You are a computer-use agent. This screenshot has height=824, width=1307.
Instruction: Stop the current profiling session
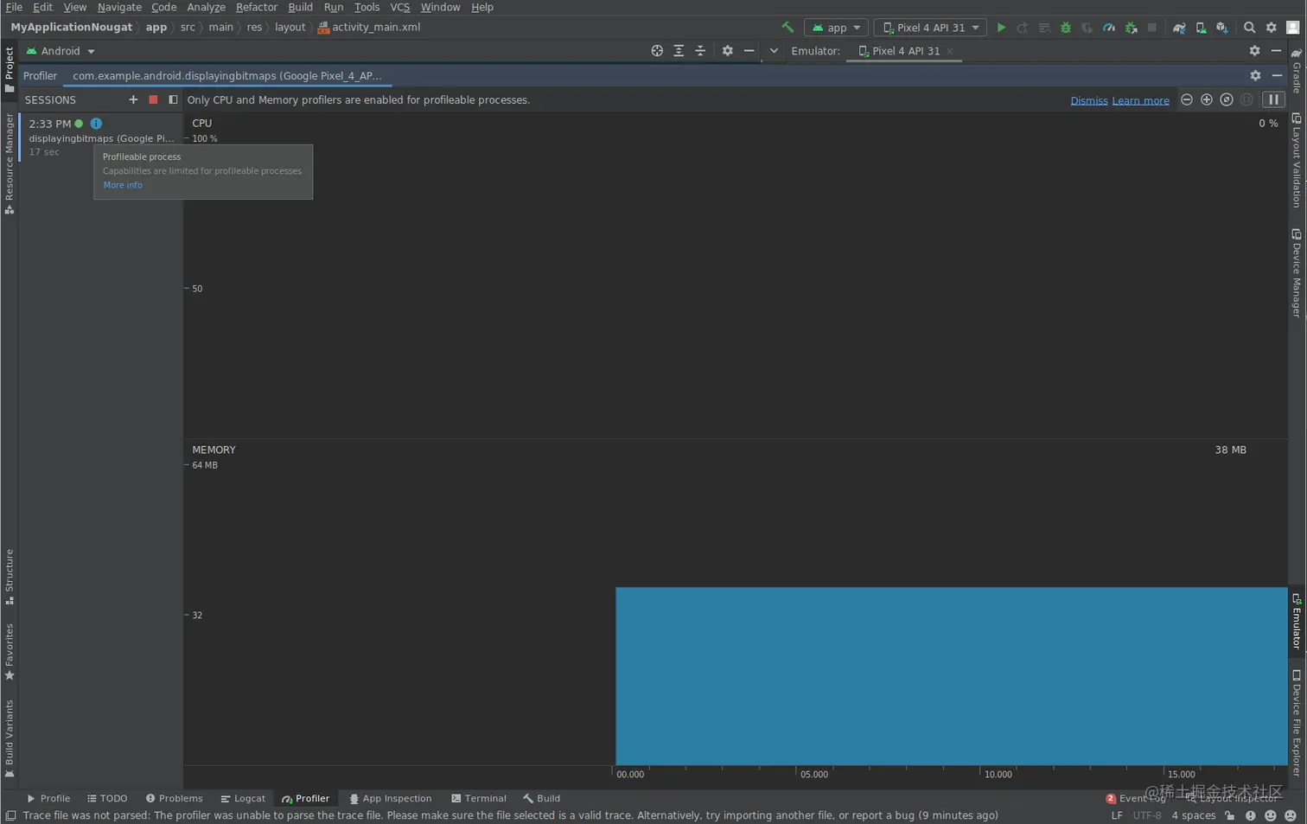[x=153, y=99]
